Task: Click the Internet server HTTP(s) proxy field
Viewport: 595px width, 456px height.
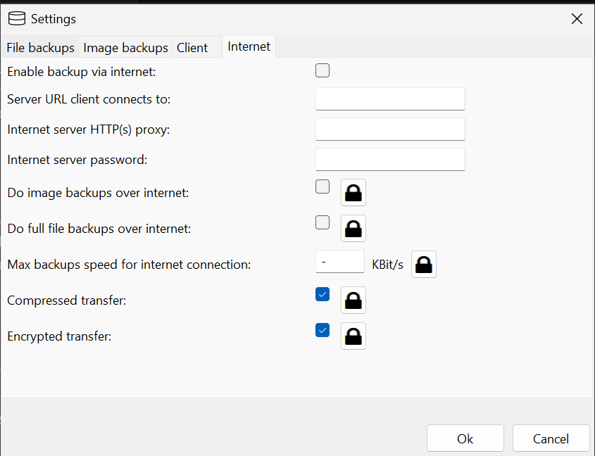Action: [390, 129]
